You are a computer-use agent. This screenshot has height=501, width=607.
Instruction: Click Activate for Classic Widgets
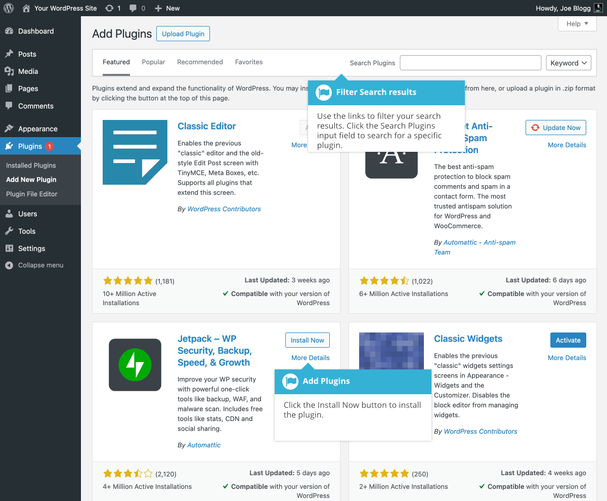pyautogui.click(x=568, y=340)
